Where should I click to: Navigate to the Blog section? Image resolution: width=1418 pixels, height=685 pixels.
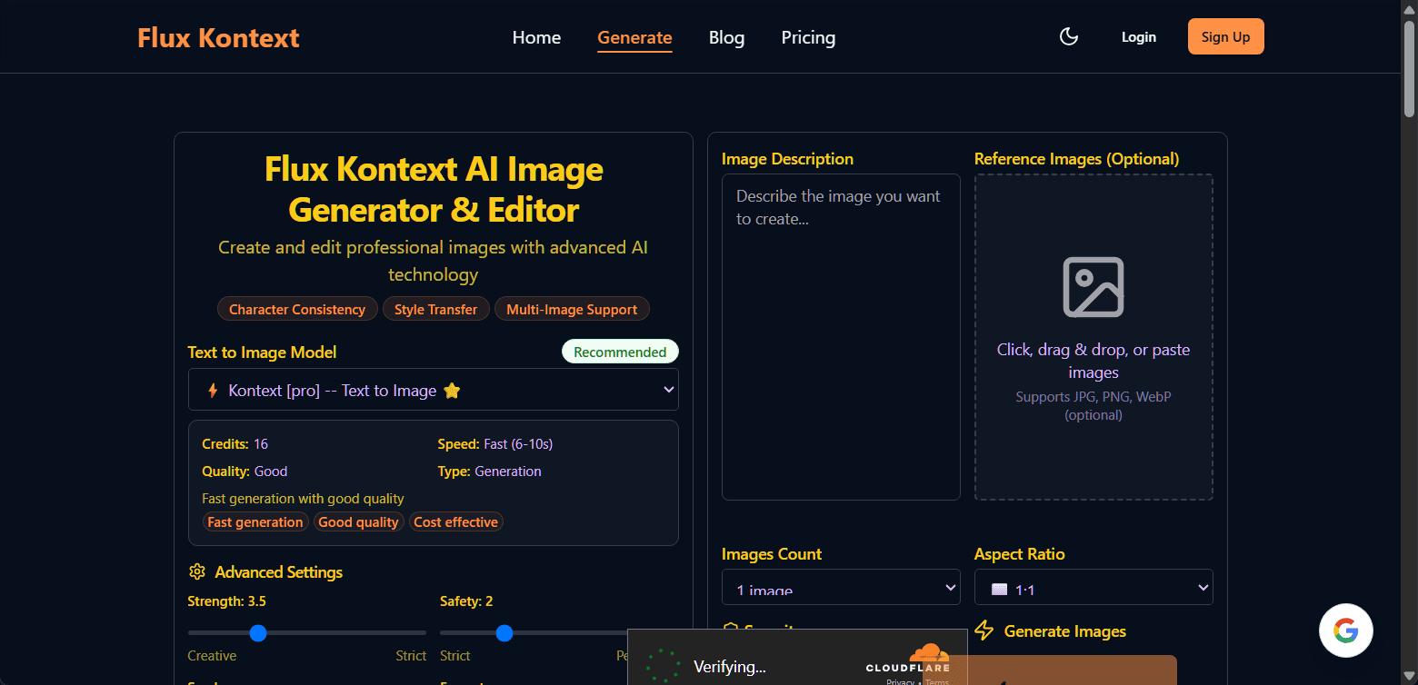click(726, 37)
